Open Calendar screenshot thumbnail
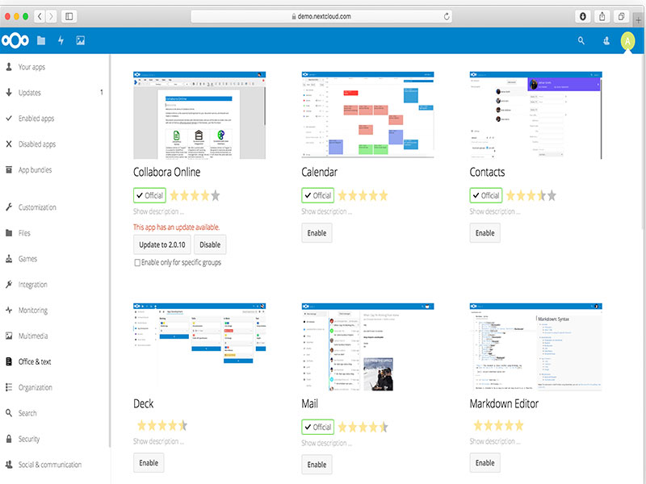This screenshot has width=646, height=484. pos(367,115)
